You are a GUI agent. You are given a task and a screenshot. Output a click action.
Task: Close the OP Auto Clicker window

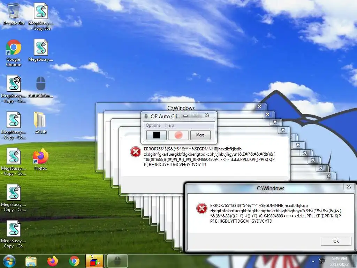coord(207,115)
